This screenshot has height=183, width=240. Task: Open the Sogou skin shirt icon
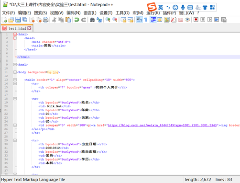[205, 7]
